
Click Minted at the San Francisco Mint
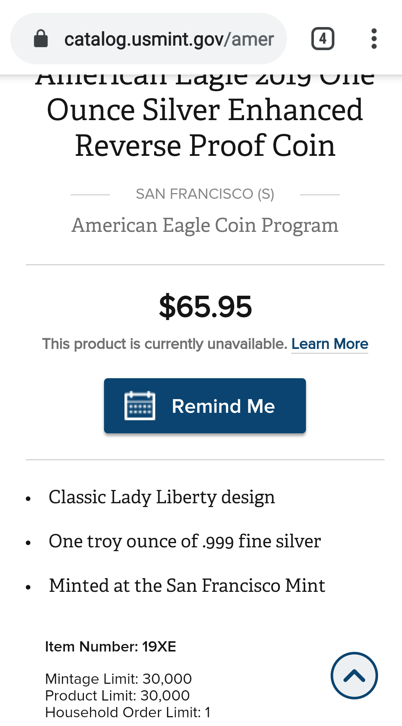pos(187,585)
